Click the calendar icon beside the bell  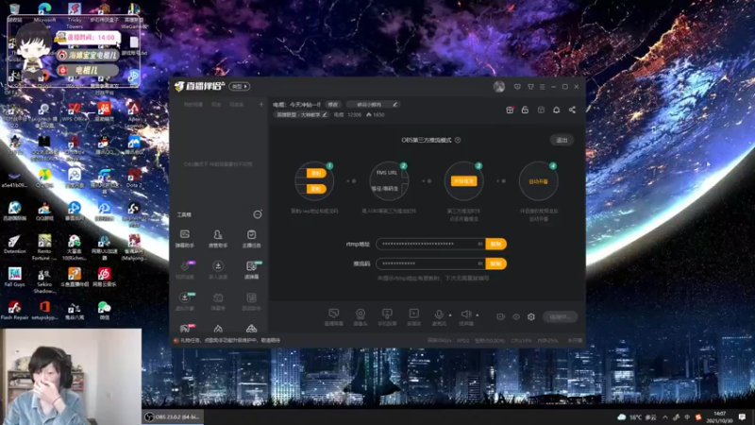click(x=541, y=110)
